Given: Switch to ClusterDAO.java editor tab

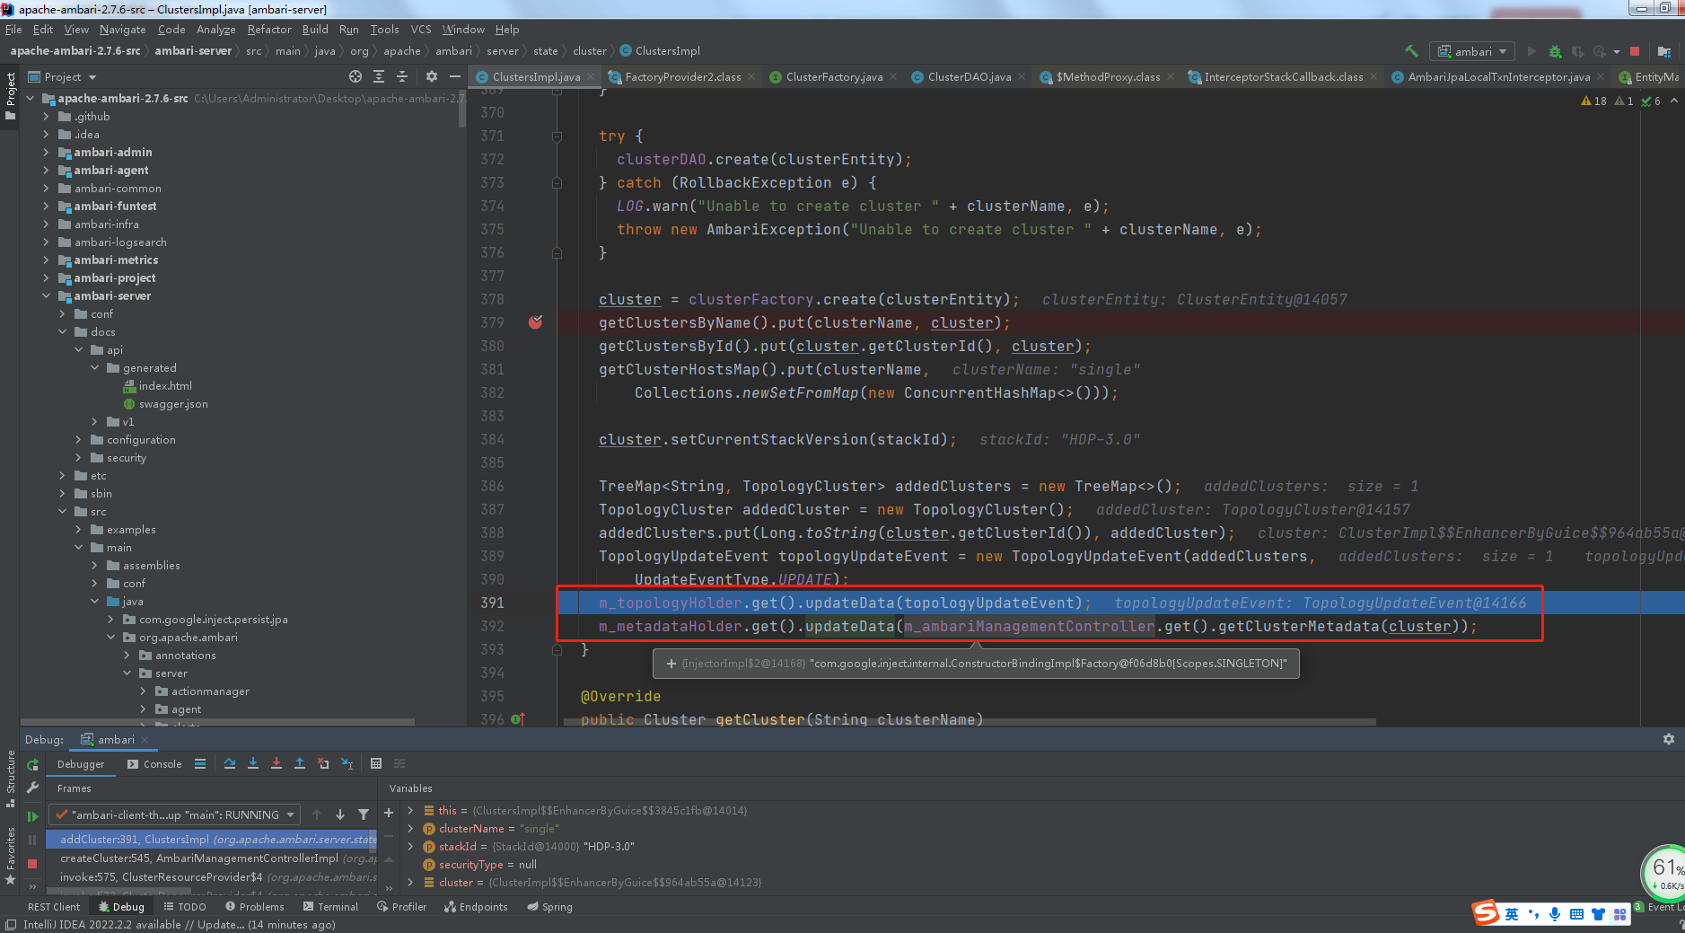Looking at the screenshot, I should click(969, 77).
